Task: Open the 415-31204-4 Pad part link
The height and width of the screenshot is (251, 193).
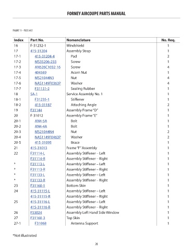Action: (44, 56)
